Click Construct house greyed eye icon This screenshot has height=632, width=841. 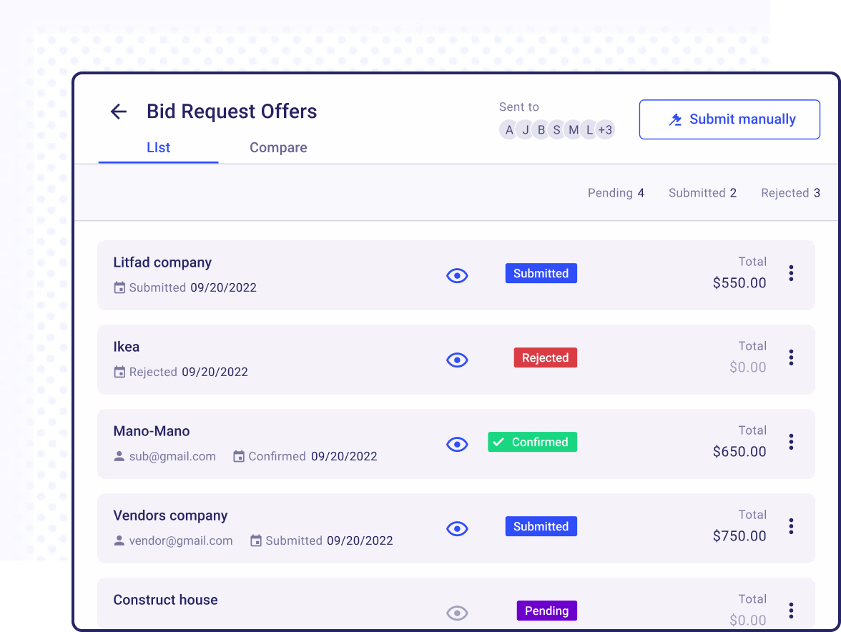coord(457,613)
